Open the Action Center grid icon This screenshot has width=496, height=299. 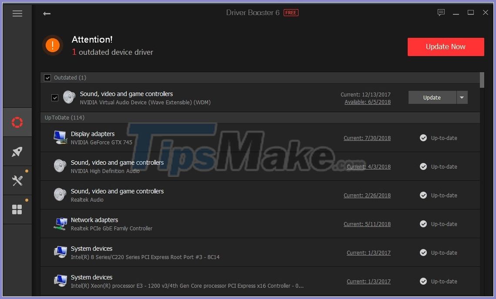pos(17,210)
